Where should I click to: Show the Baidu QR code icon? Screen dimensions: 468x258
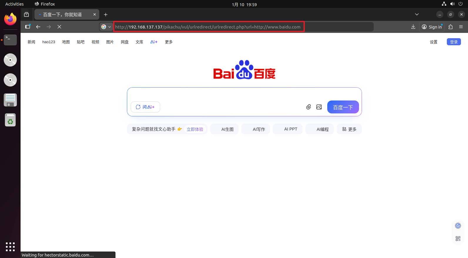(x=458, y=239)
